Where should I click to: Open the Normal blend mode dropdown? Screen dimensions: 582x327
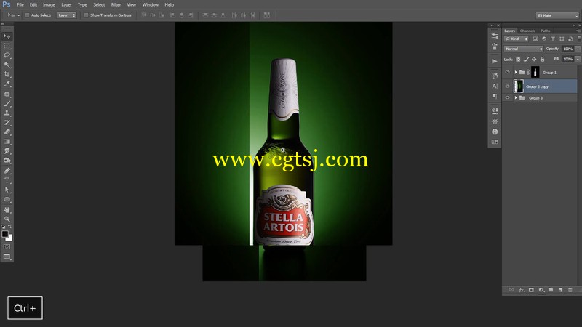523,49
